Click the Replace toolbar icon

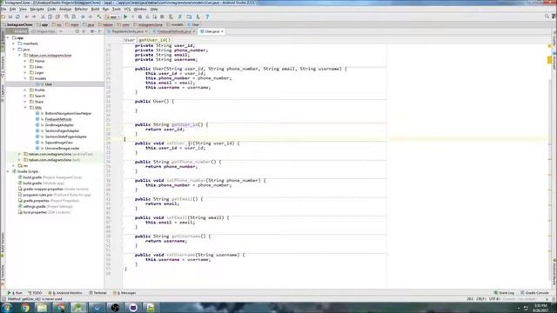(x=73, y=17)
